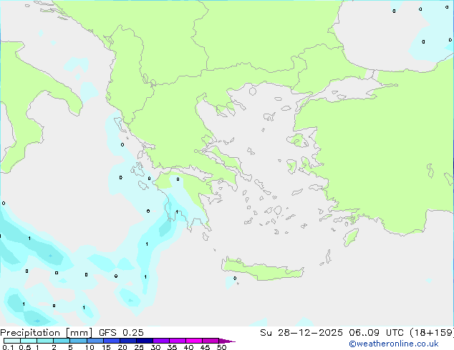The height and width of the screenshot is (350, 454).
Task: Pick the 2–5 mm legend swatch
Action: point(62,341)
